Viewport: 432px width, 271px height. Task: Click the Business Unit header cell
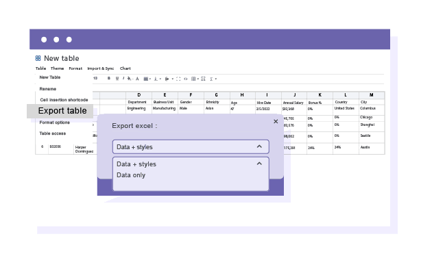click(x=165, y=102)
